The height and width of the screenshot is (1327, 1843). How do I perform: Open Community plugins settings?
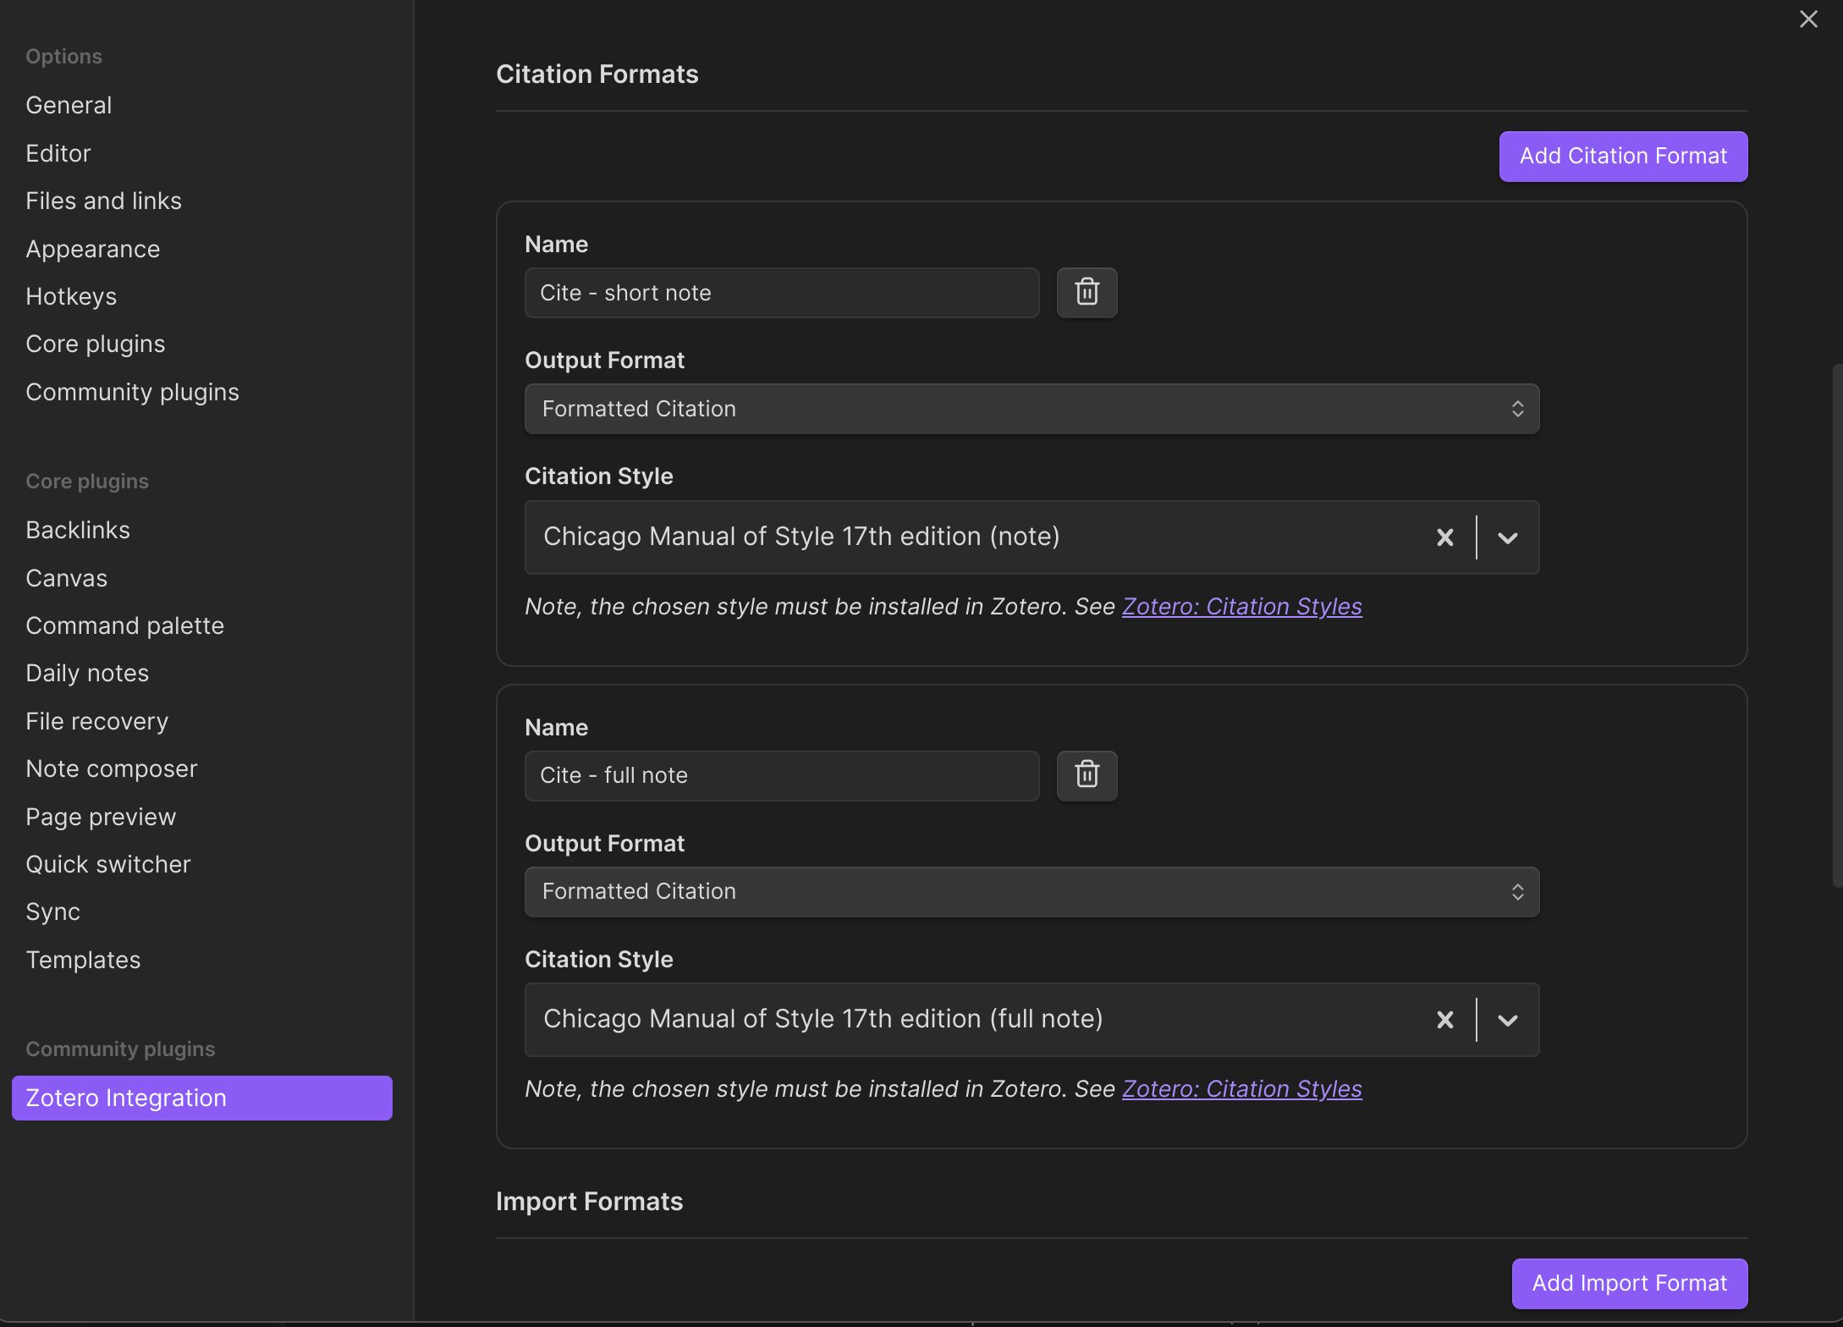click(x=132, y=392)
